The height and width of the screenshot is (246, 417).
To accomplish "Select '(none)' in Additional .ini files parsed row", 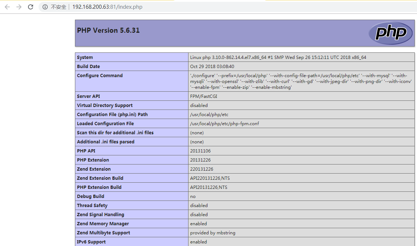I will [x=197, y=142].
